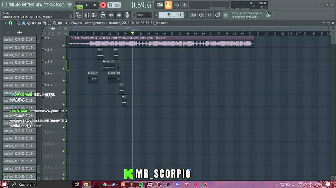Select the playlist Slip tool
Screen dimensions: 336x188
click(39, 23)
